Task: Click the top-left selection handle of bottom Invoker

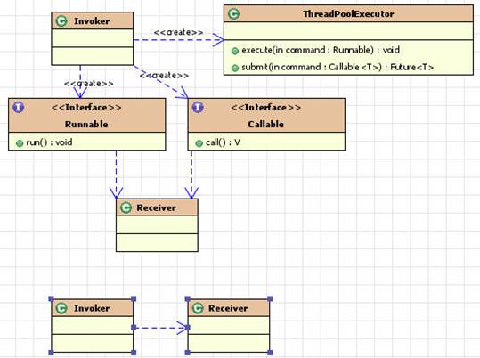Action: point(51,299)
